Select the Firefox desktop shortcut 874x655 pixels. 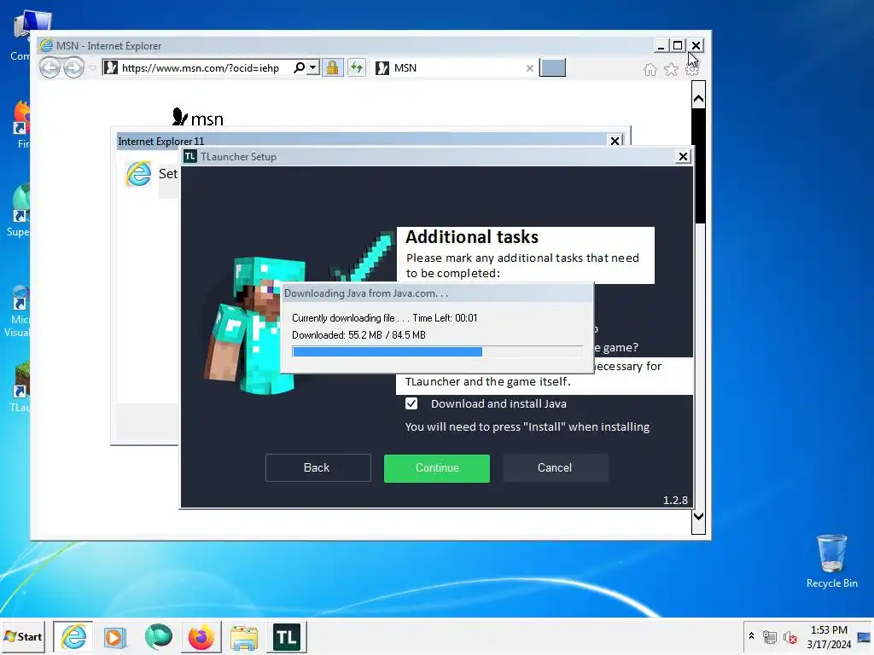point(21,125)
